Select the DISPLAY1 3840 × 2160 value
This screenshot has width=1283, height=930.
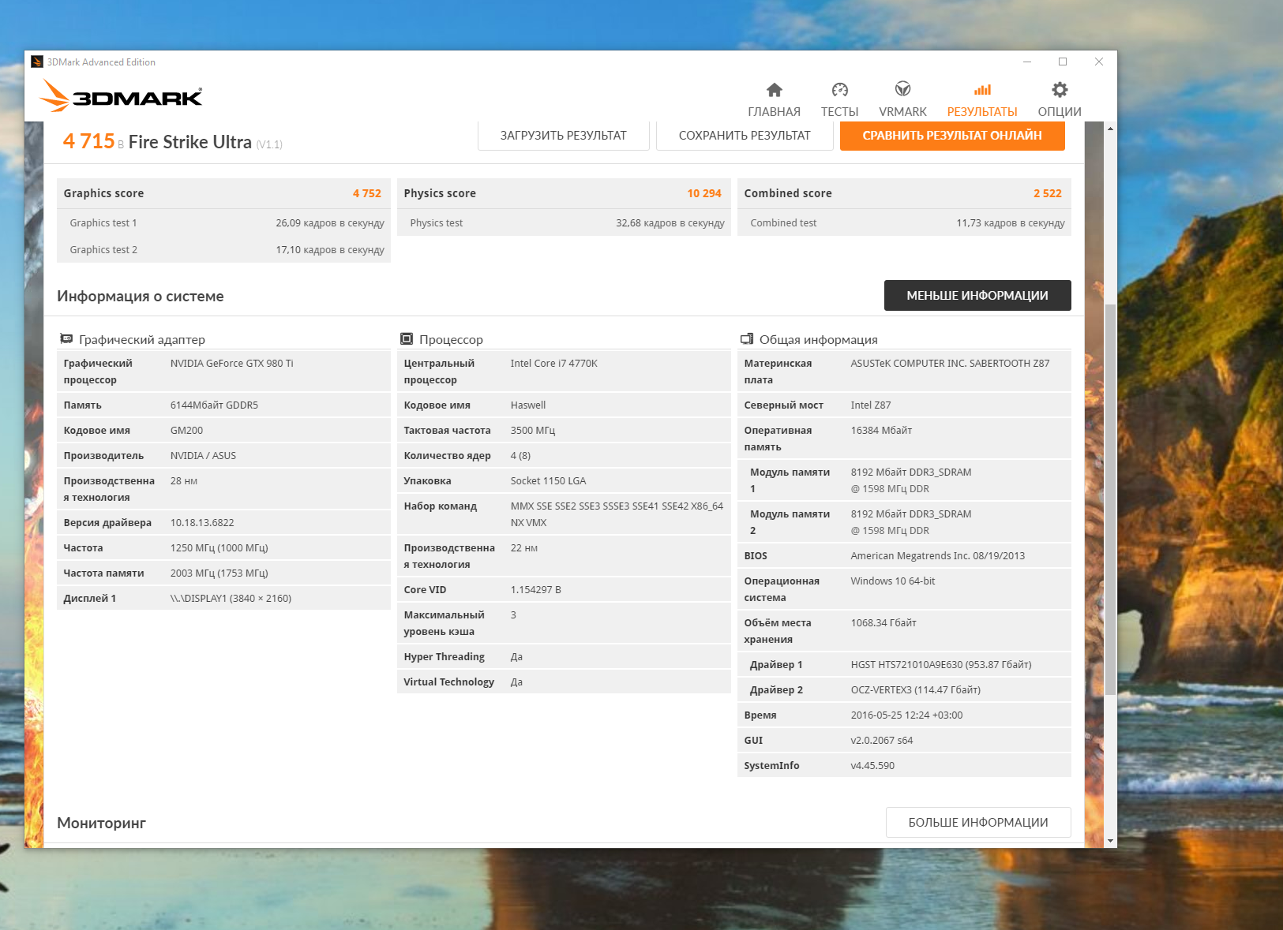[231, 599]
